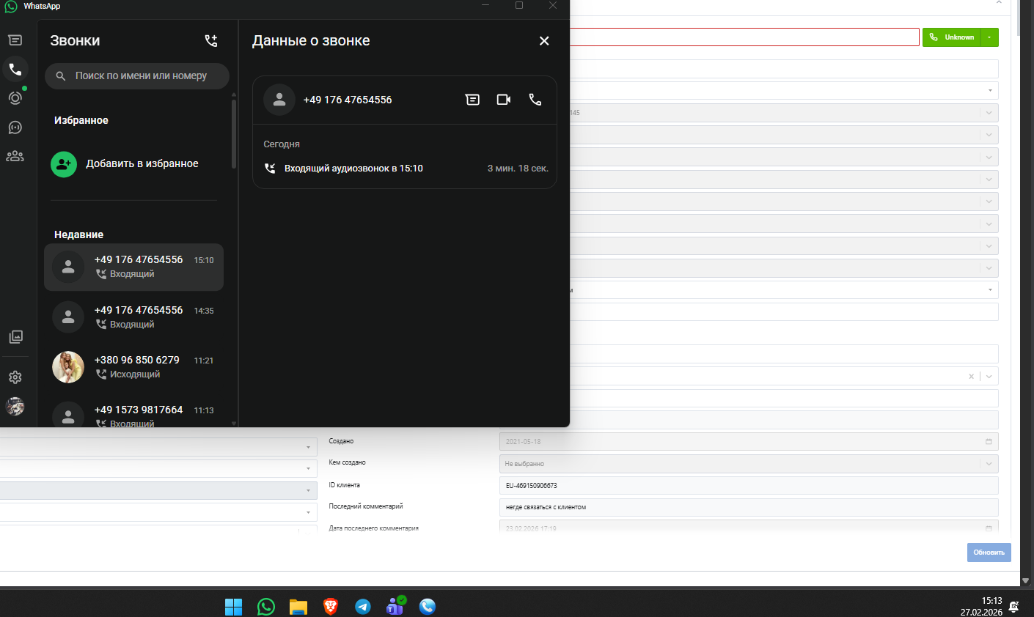Open the notifications bell in system tray

[1013, 607]
